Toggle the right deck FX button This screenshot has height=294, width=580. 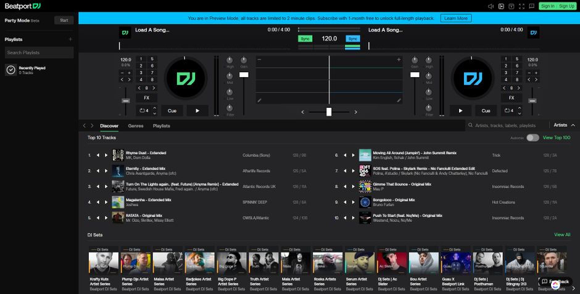[512, 98]
